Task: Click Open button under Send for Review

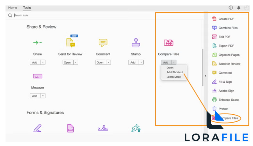Action: point(68,62)
